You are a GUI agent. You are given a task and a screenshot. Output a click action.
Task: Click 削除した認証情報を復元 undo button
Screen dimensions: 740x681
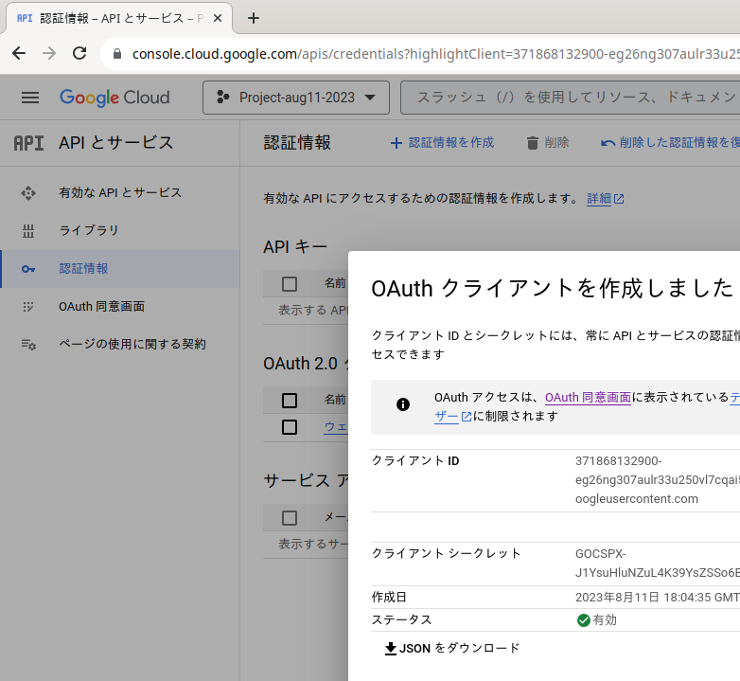(670, 143)
